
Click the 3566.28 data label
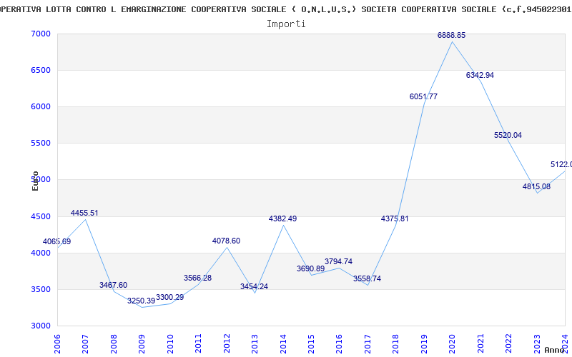coord(197,278)
